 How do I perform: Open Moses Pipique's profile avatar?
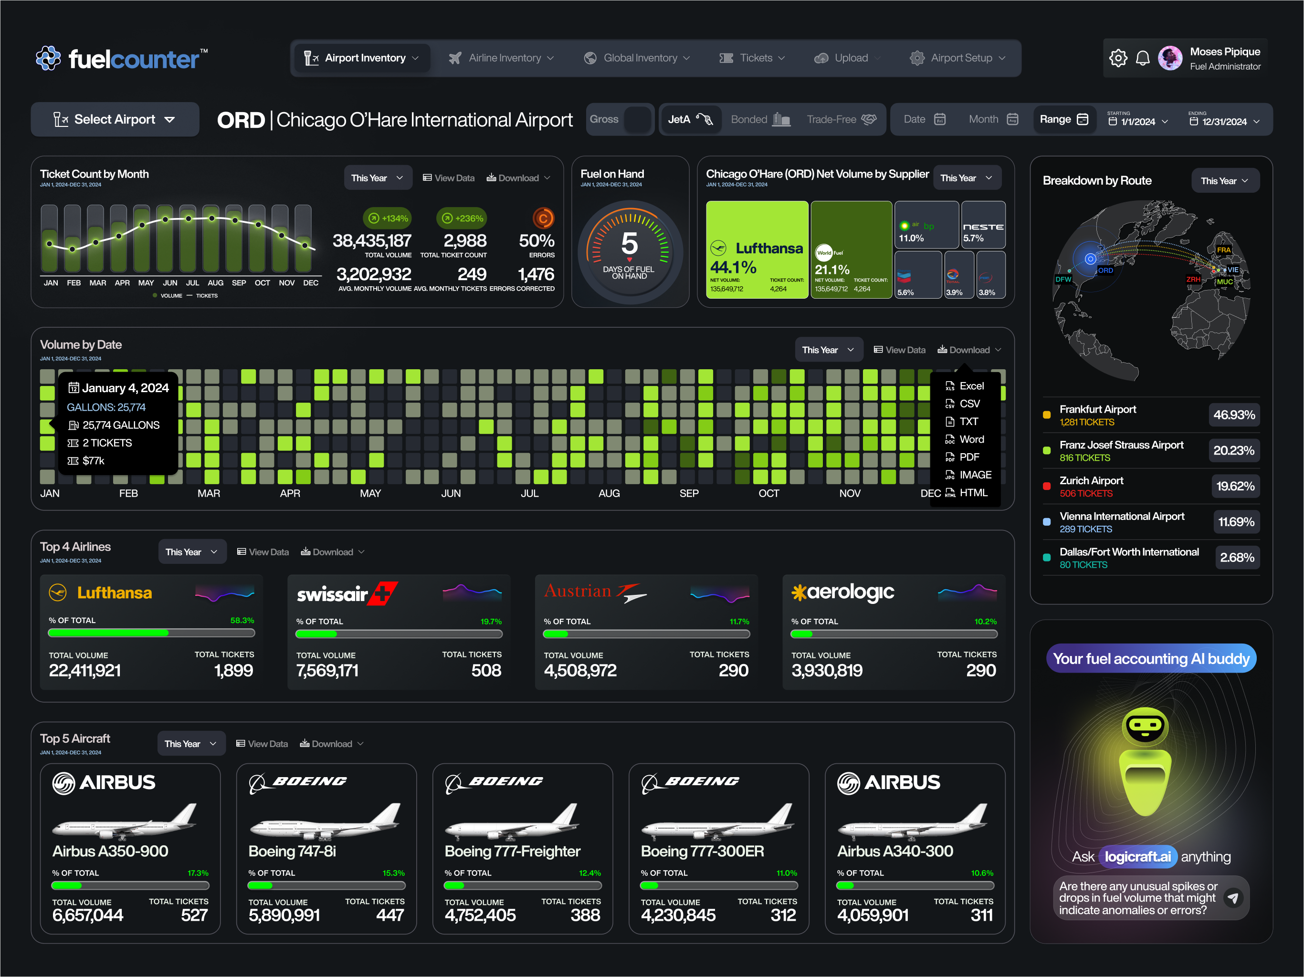point(1169,58)
